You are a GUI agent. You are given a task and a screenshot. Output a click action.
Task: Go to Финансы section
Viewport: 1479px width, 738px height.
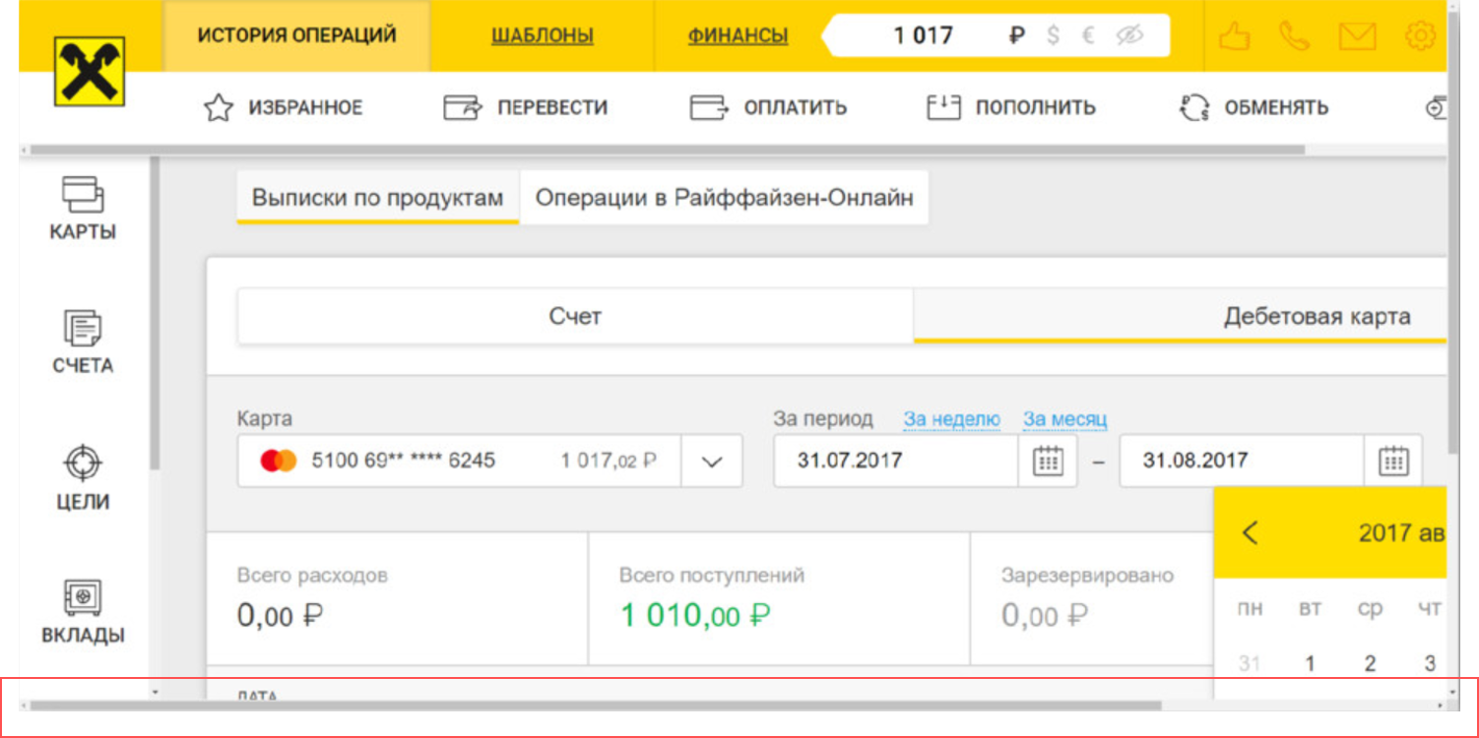738,36
